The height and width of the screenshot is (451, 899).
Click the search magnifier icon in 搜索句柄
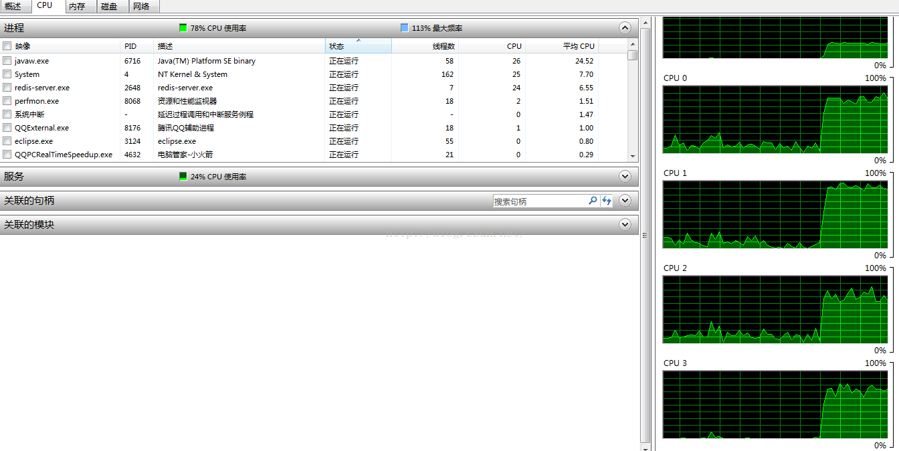click(x=593, y=201)
